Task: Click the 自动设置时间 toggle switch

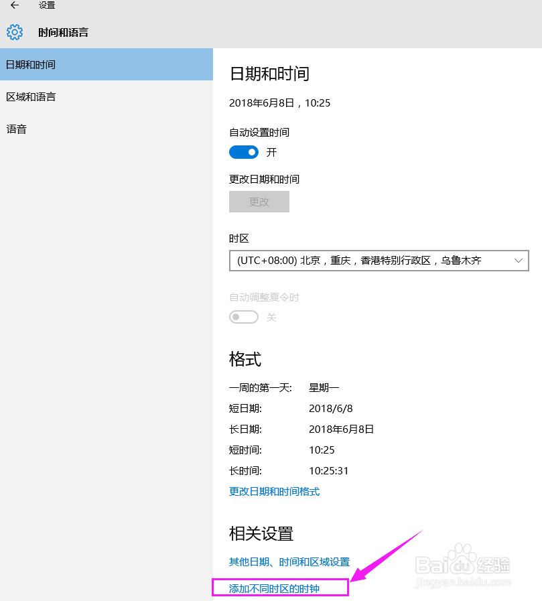Action: (x=244, y=152)
